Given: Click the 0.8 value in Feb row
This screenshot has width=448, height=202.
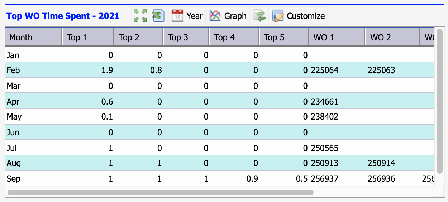Looking at the screenshot, I should 156,71.
